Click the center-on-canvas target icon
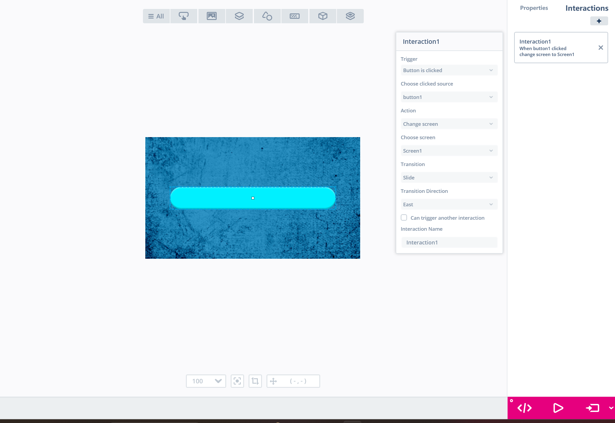The width and height of the screenshot is (615, 423). (237, 381)
